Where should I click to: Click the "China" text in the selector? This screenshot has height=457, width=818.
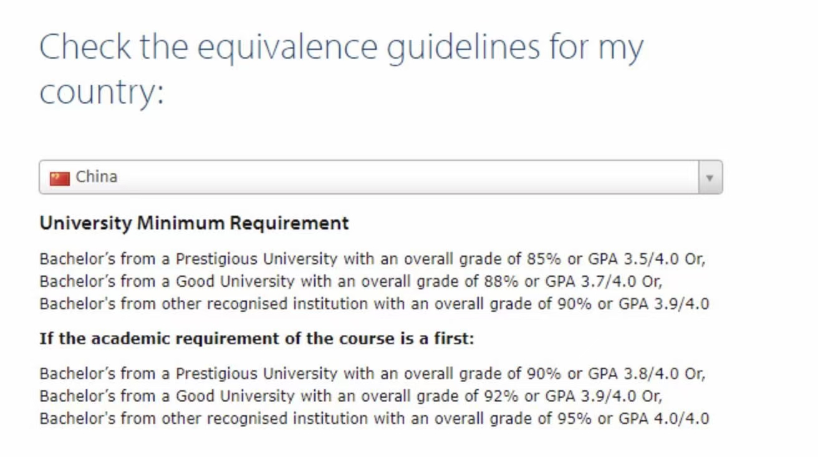point(97,177)
